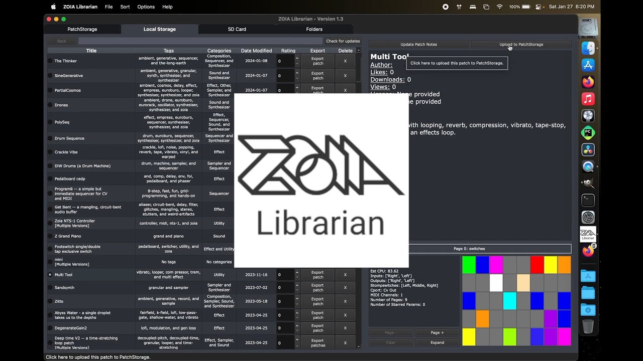Open Finder from the dock
The image size is (643, 361).
coord(588,48)
